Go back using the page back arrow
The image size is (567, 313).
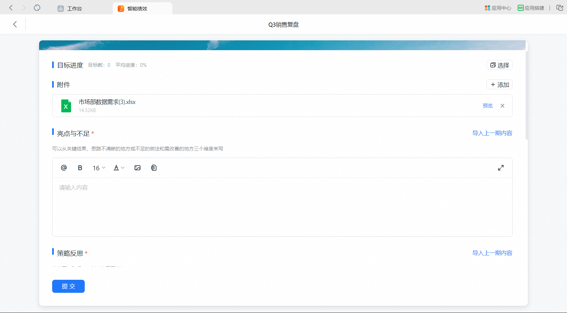coord(15,24)
